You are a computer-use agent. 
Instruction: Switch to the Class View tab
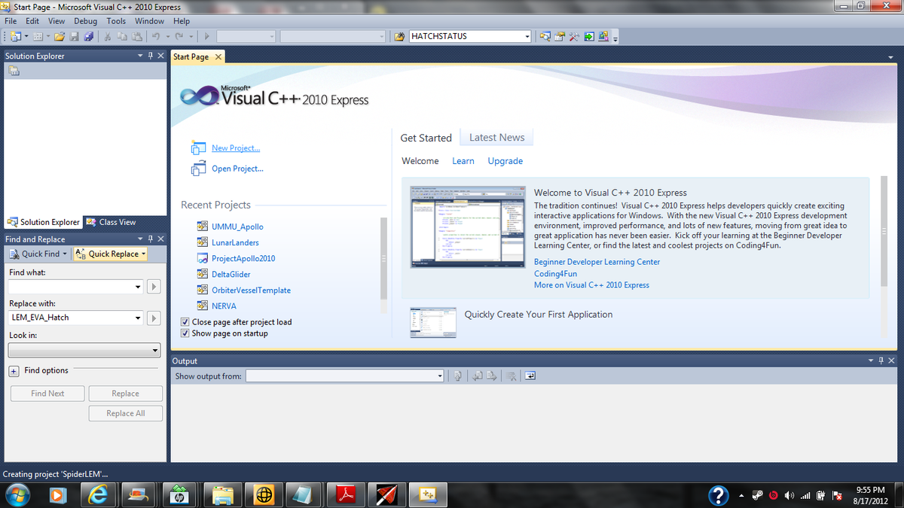point(111,222)
